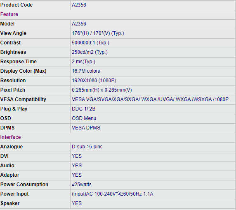Click the Power Consumption value ≤25watts

point(82,185)
